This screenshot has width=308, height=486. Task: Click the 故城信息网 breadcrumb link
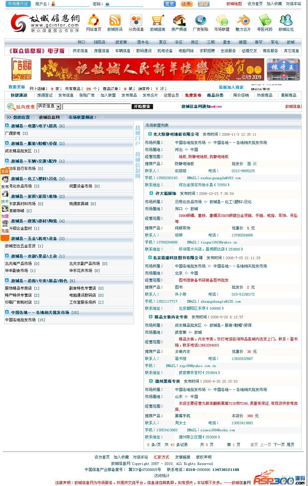(49, 117)
